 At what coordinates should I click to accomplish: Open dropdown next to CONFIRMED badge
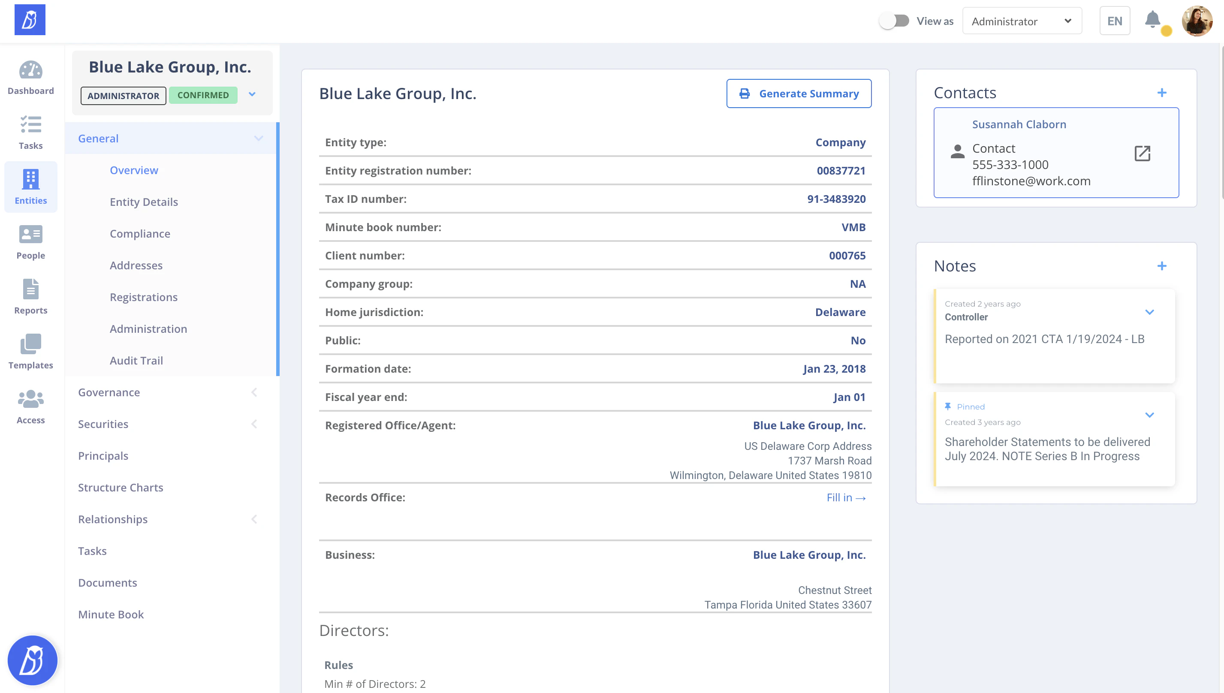pos(252,95)
